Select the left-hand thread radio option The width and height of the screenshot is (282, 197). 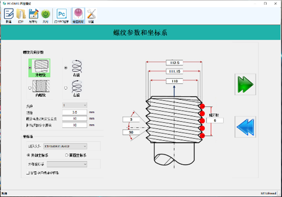pos(66,88)
